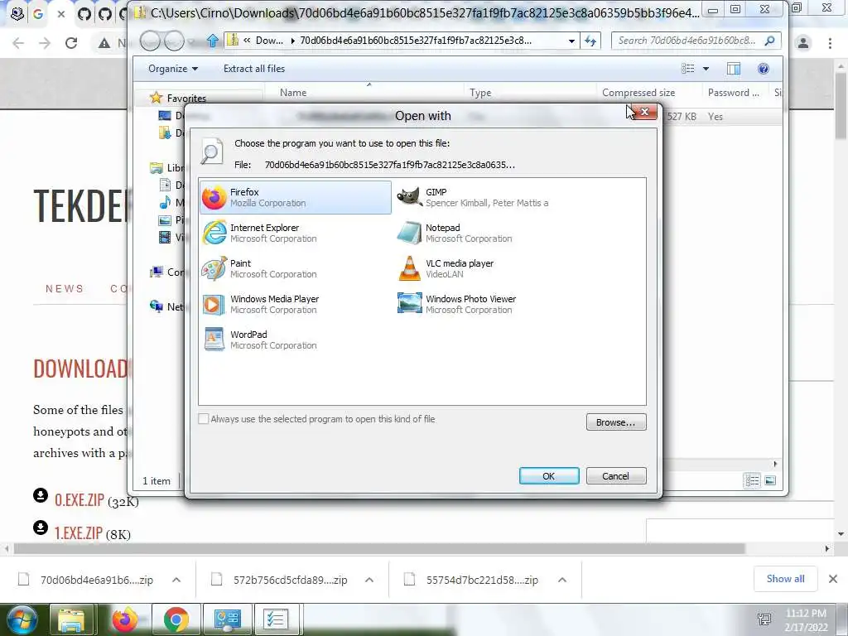This screenshot has width=848, height=636.
Task: Download 0.EXE.ZIP link
Action: click(79, 499)
